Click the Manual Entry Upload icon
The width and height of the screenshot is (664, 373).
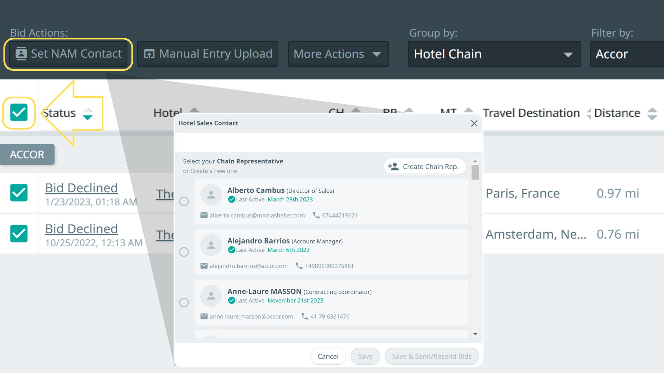pos(149,54)
